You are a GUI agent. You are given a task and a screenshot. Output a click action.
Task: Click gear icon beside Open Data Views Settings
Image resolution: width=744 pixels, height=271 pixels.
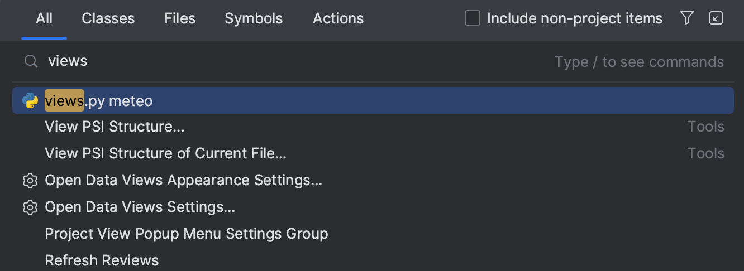pyautogui.click(x=30, y=207)
